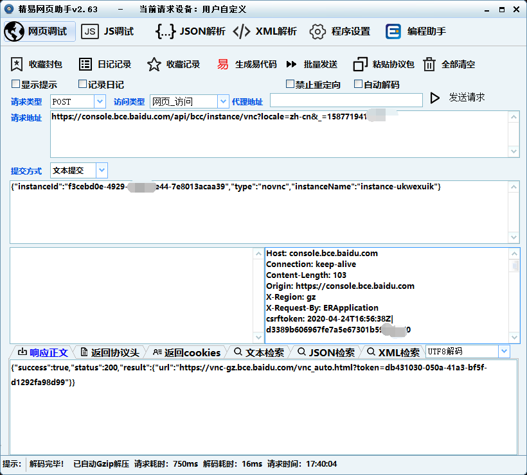527x475 pixels.
Task: Click request body scroll-down arrow
Action: click(x=514, y=237)
